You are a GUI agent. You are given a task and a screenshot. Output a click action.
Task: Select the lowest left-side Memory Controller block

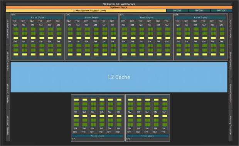tap(8, 126)
